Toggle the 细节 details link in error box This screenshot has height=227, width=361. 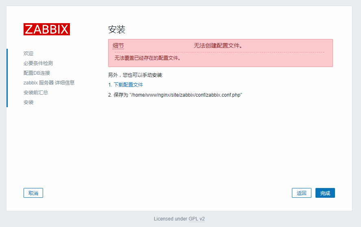coord(118,45)
